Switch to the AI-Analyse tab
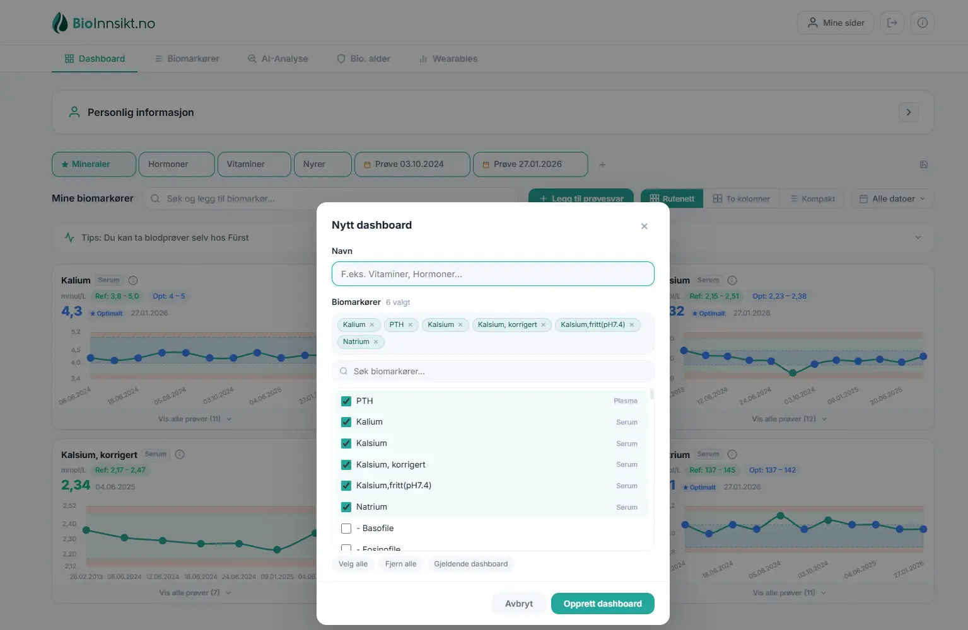 tap(278, 59)
